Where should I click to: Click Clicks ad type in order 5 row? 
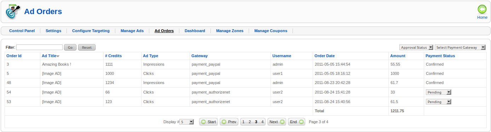(149, 73)
